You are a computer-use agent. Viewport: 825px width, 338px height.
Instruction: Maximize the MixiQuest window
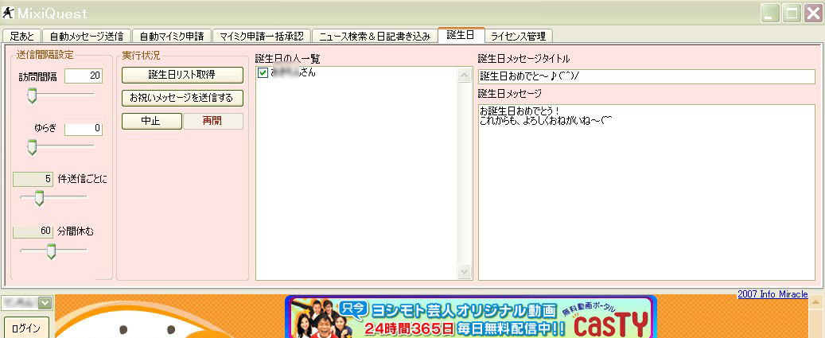click(x=791, y=14)
